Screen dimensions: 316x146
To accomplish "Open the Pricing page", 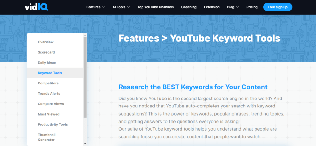I will click(252, 7).
